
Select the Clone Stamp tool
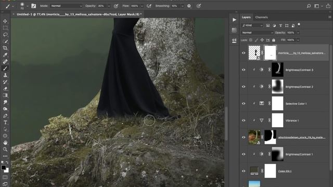5,75
